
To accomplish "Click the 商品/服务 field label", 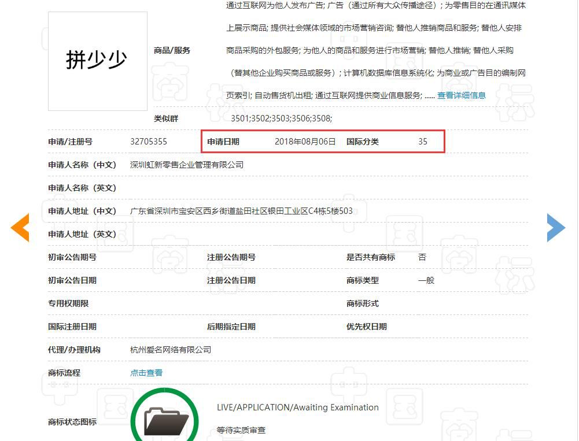I will pyautogui.click(x=172, y=50).
